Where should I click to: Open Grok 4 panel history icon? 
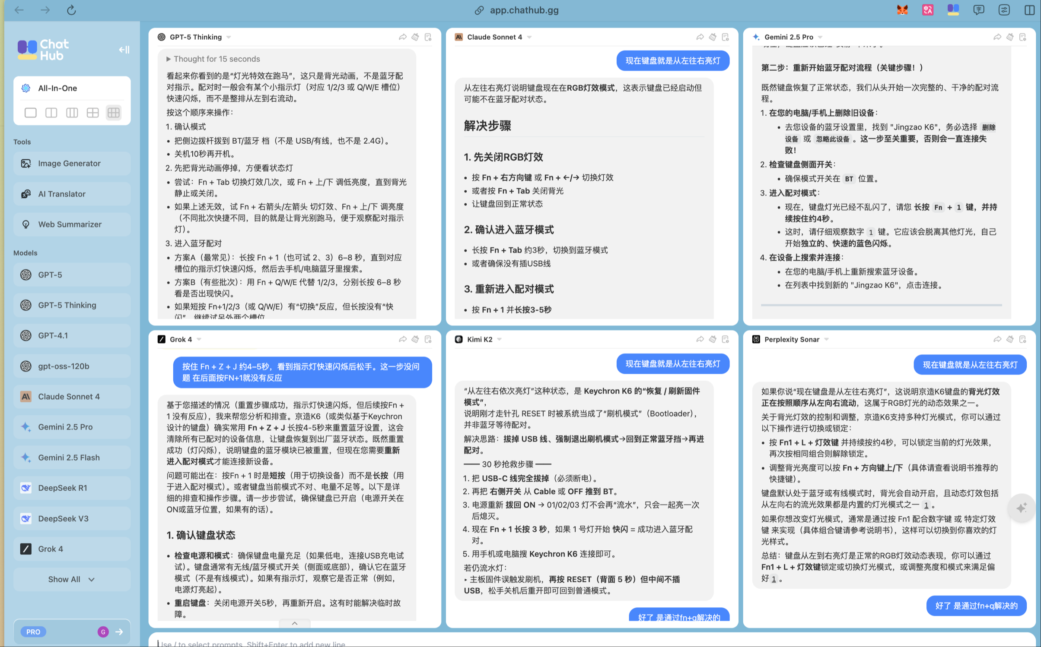coord(428,339)
